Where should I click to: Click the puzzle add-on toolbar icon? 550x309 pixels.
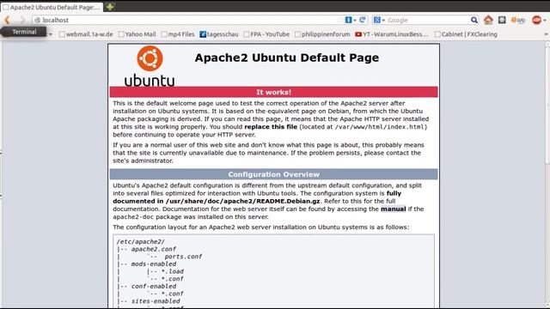point(502,20)
